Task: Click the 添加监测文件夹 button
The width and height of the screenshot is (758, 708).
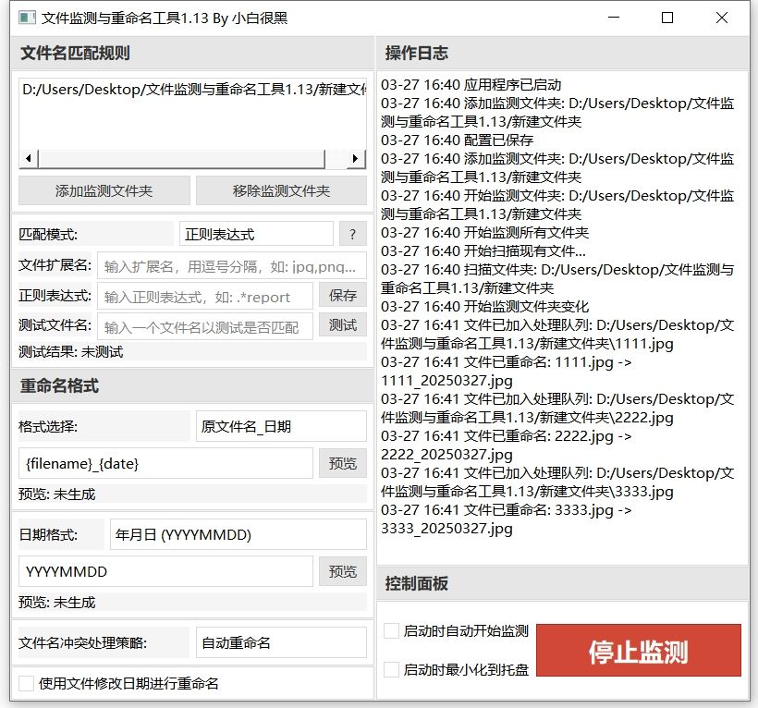Action: click(104, 191)
